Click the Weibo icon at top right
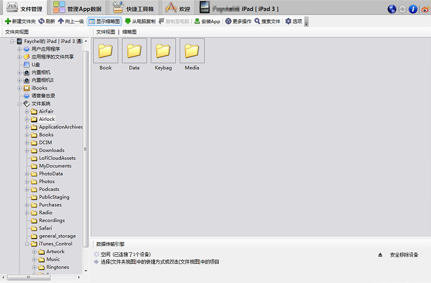The width and height of the screenshot is (431, 283). click(425, 9)
